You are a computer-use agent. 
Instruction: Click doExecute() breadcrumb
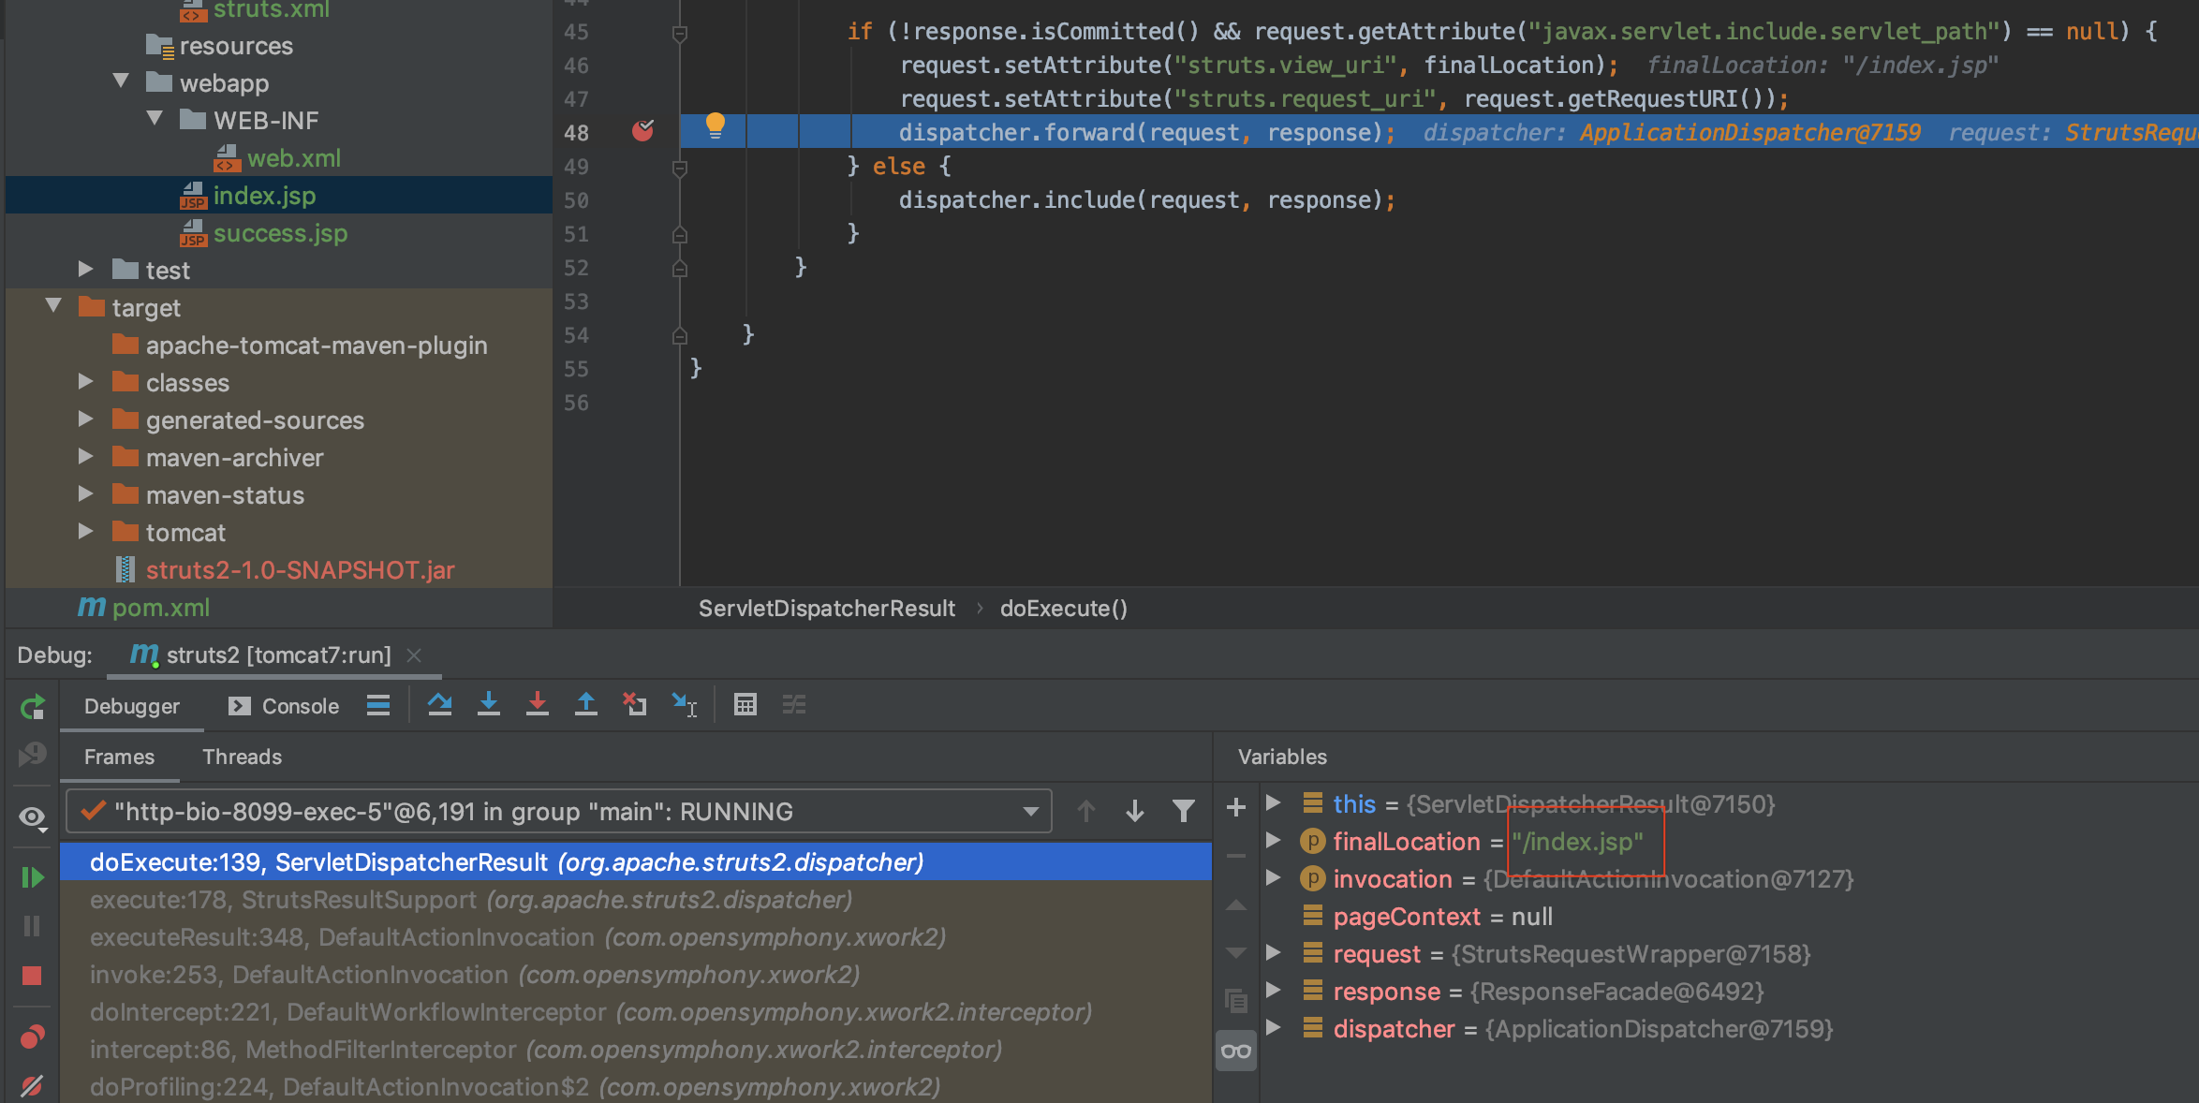(1064, 609)
